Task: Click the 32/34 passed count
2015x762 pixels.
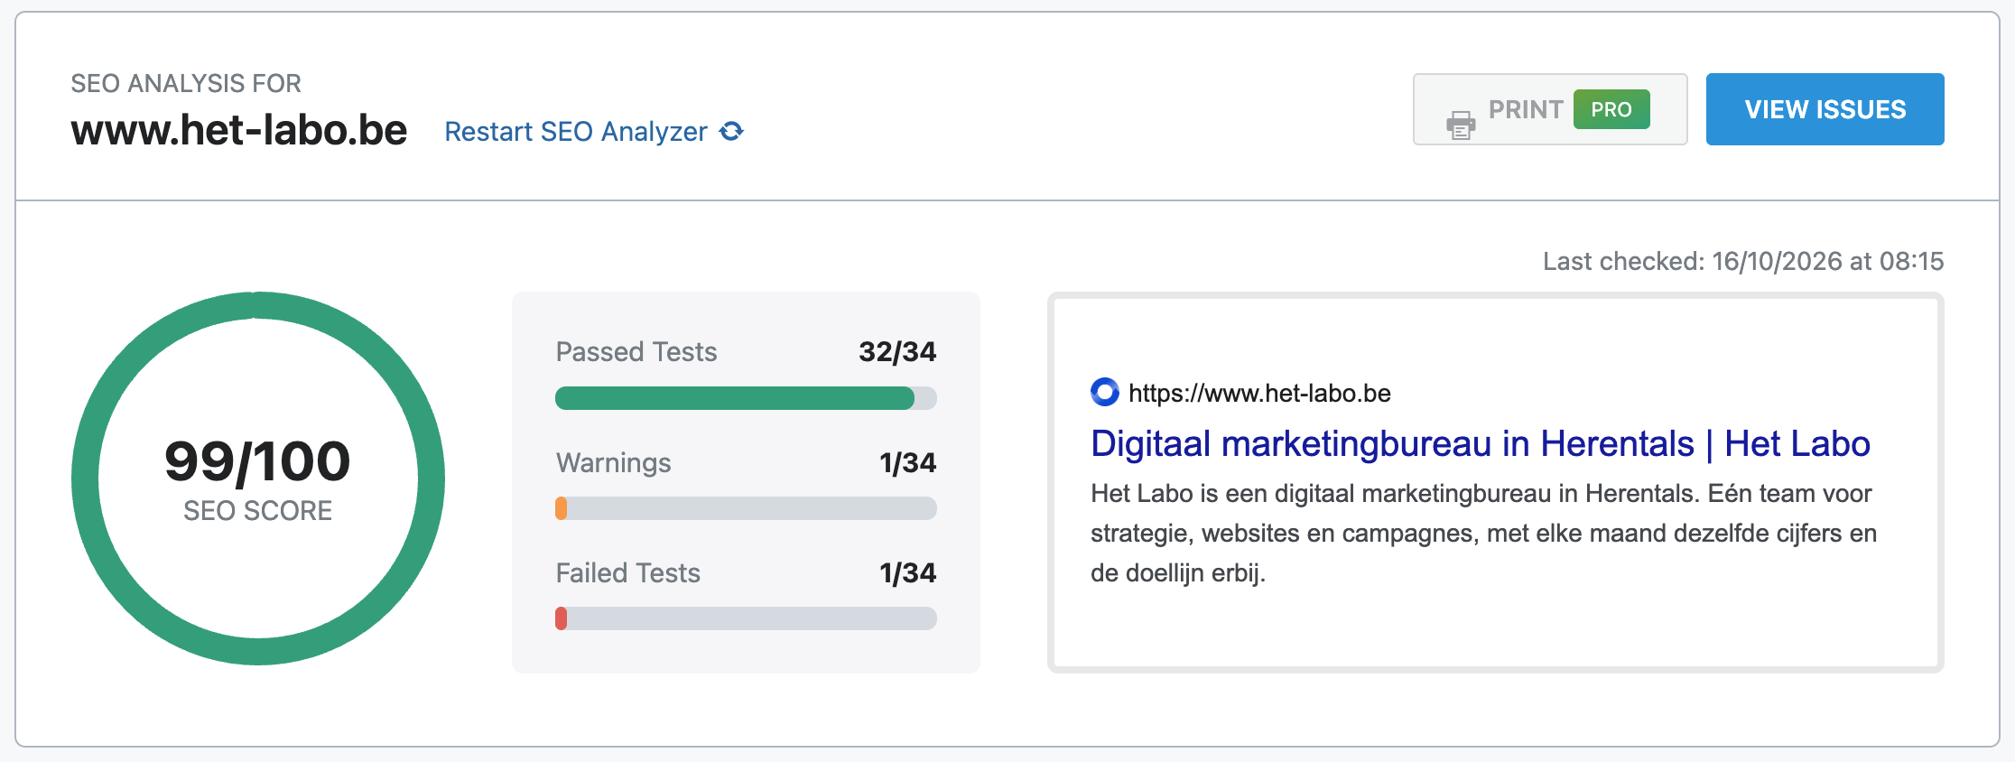Action: [897, 352]
